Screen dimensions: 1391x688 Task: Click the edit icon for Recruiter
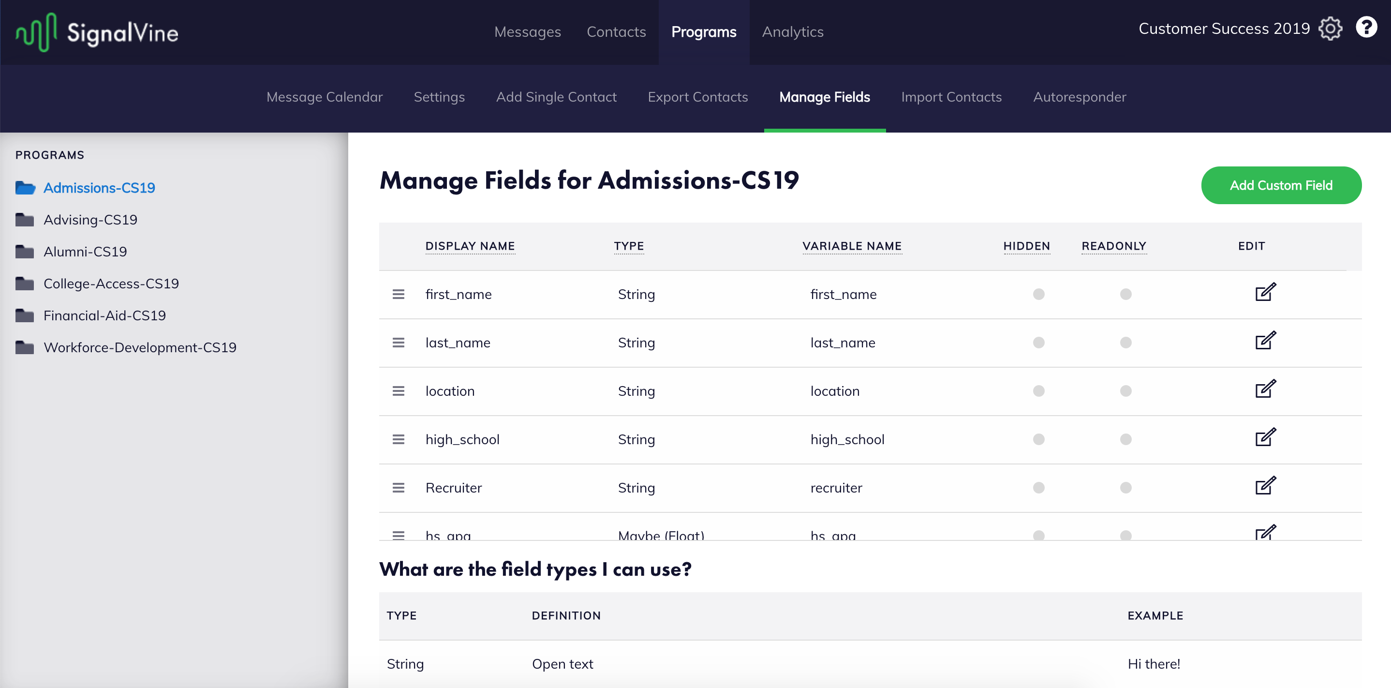coord(1265,485)
